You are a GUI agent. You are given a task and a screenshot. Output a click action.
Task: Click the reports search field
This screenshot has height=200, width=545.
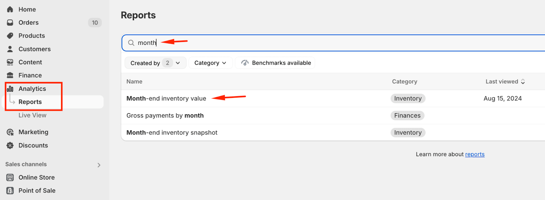click(307, 43)
